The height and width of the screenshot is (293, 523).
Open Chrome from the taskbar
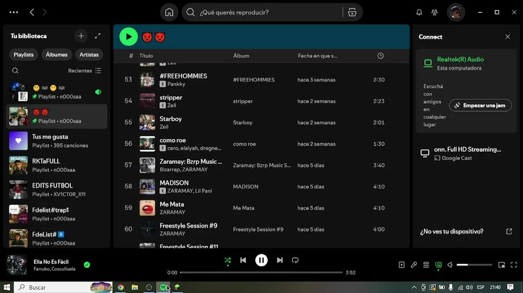(x=121, y=287)
